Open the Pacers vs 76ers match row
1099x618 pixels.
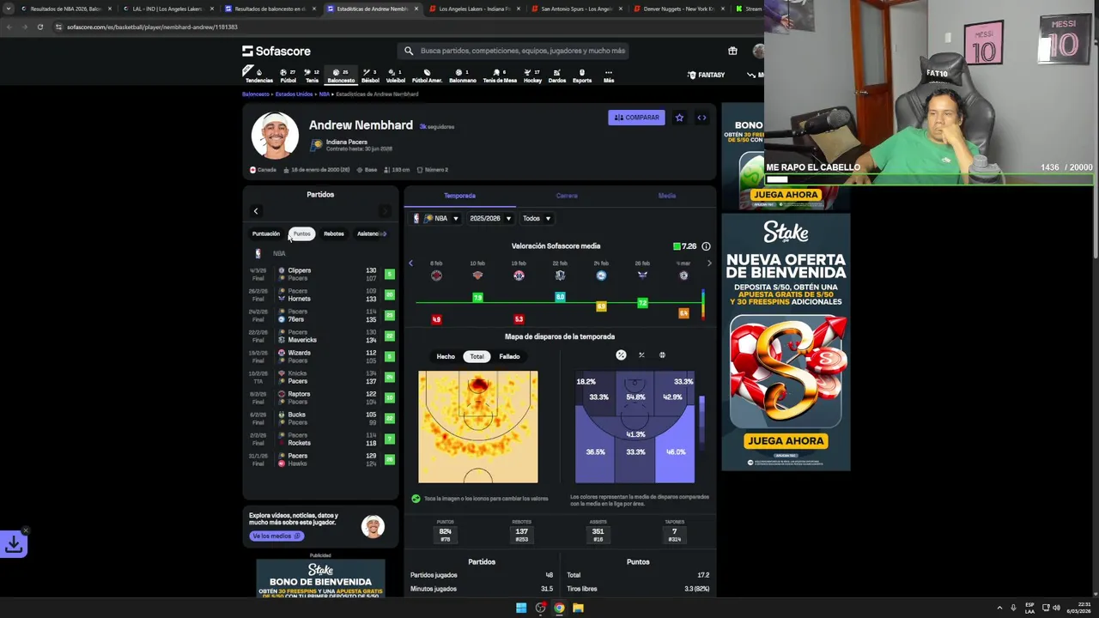click(320, 315)
